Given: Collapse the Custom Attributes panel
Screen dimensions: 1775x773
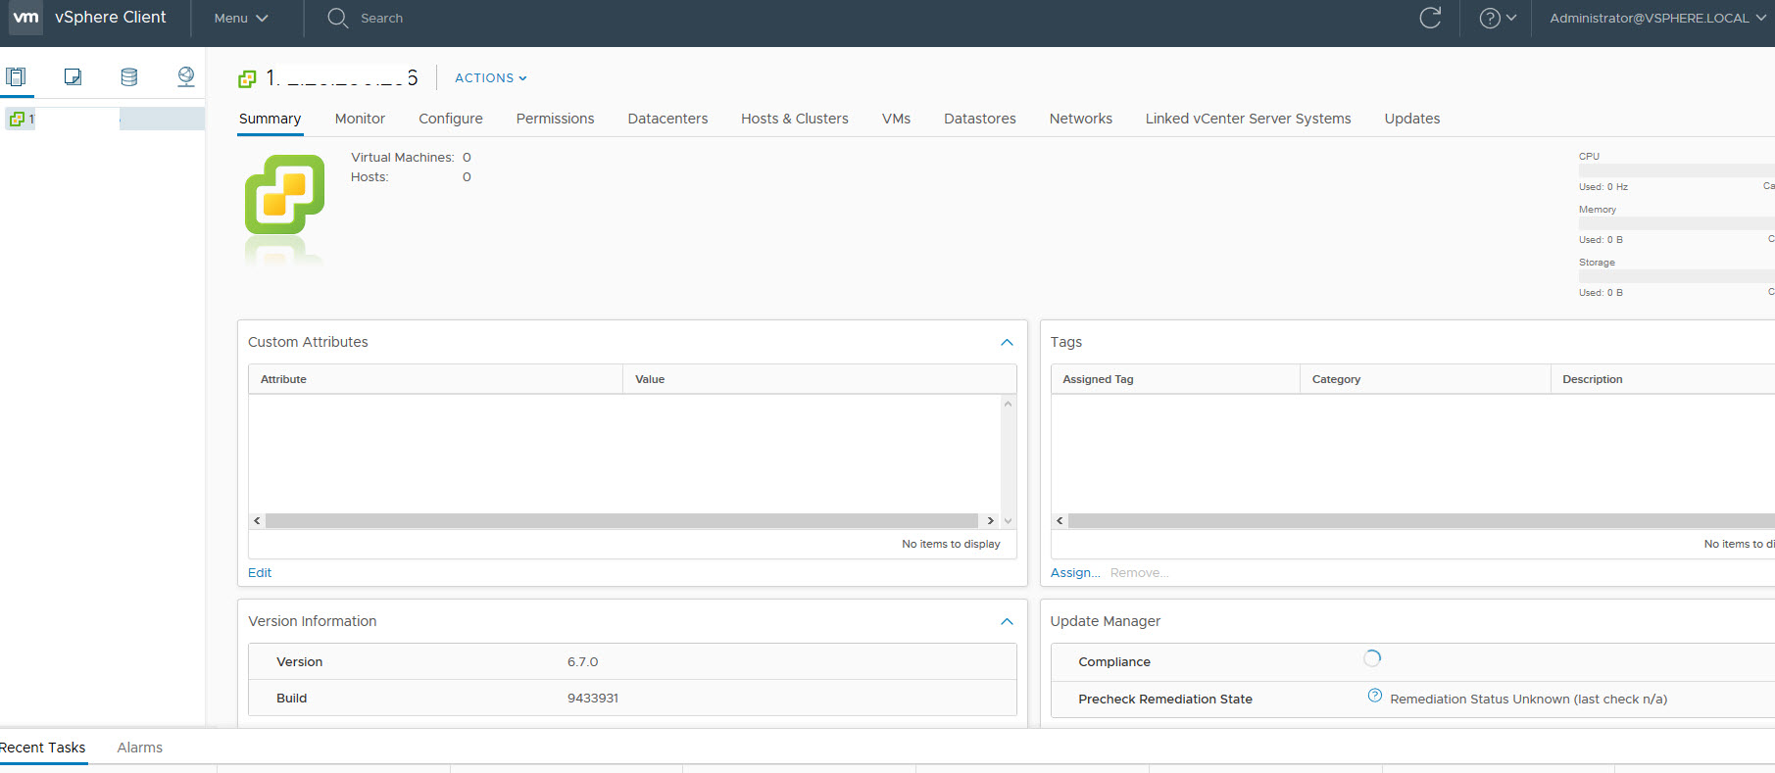Looking at the screenshot, I should pyautogui.click(x=1007, y=342).
